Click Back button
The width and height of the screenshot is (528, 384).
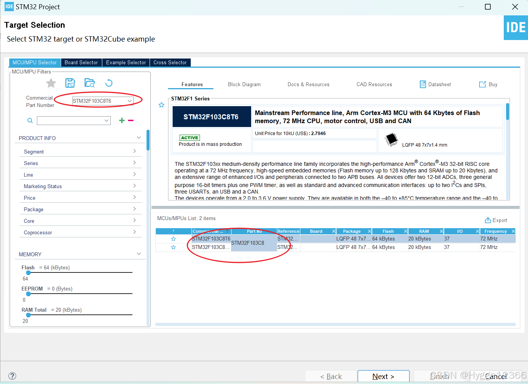coord(331,376)
